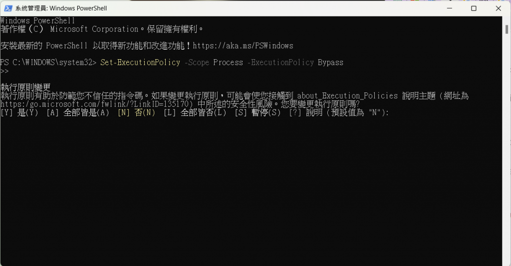Viewport: 511px width, 266px height.
Task: Click the Bypass value in the command
Action: (330, 62)
